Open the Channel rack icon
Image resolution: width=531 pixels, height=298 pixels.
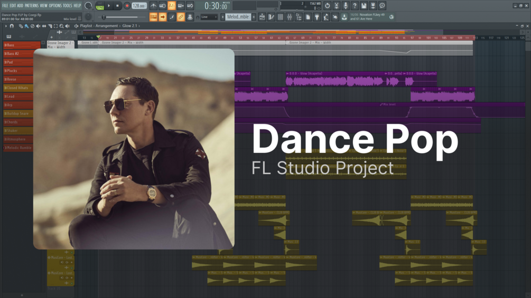(x=281, y=17)
